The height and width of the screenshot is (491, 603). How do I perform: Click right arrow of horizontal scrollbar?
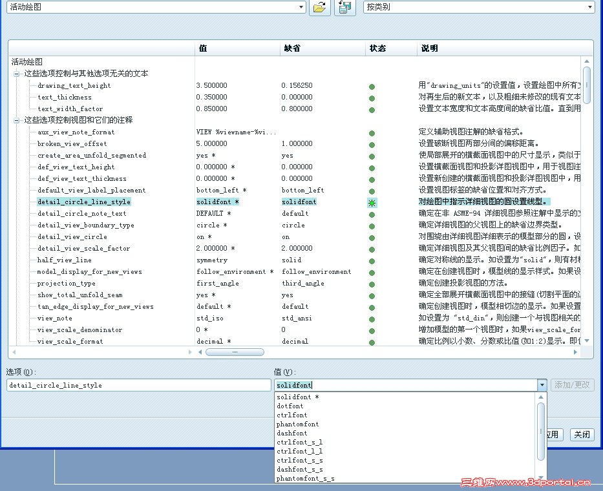[575, 352]
